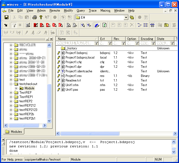Click the Cut scissors icon

pyautogui.click(x=14, y=17)
